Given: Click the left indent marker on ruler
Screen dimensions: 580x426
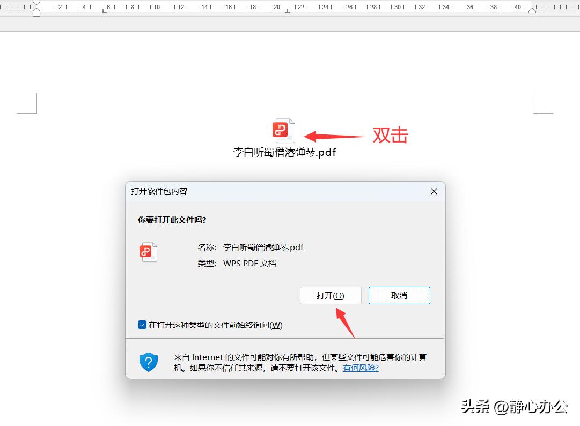Looking at the screenshot, I should (x=36, y=12).
